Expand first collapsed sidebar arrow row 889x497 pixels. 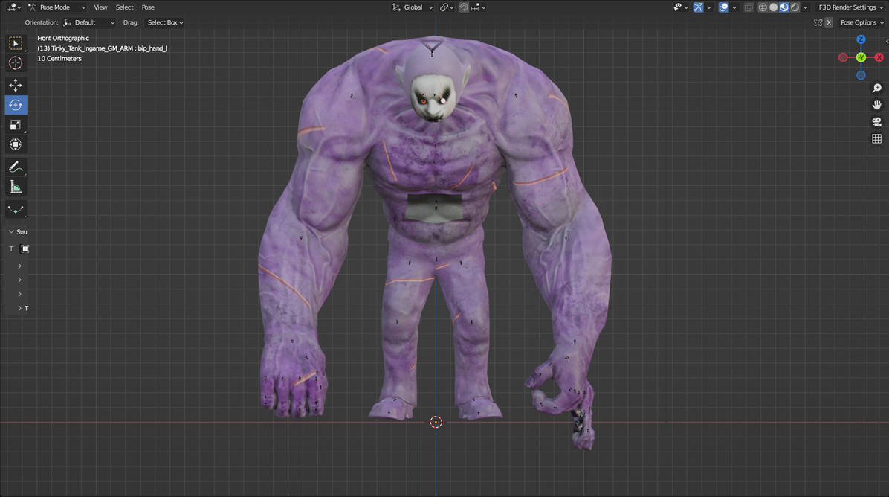[x=20, y=266]
